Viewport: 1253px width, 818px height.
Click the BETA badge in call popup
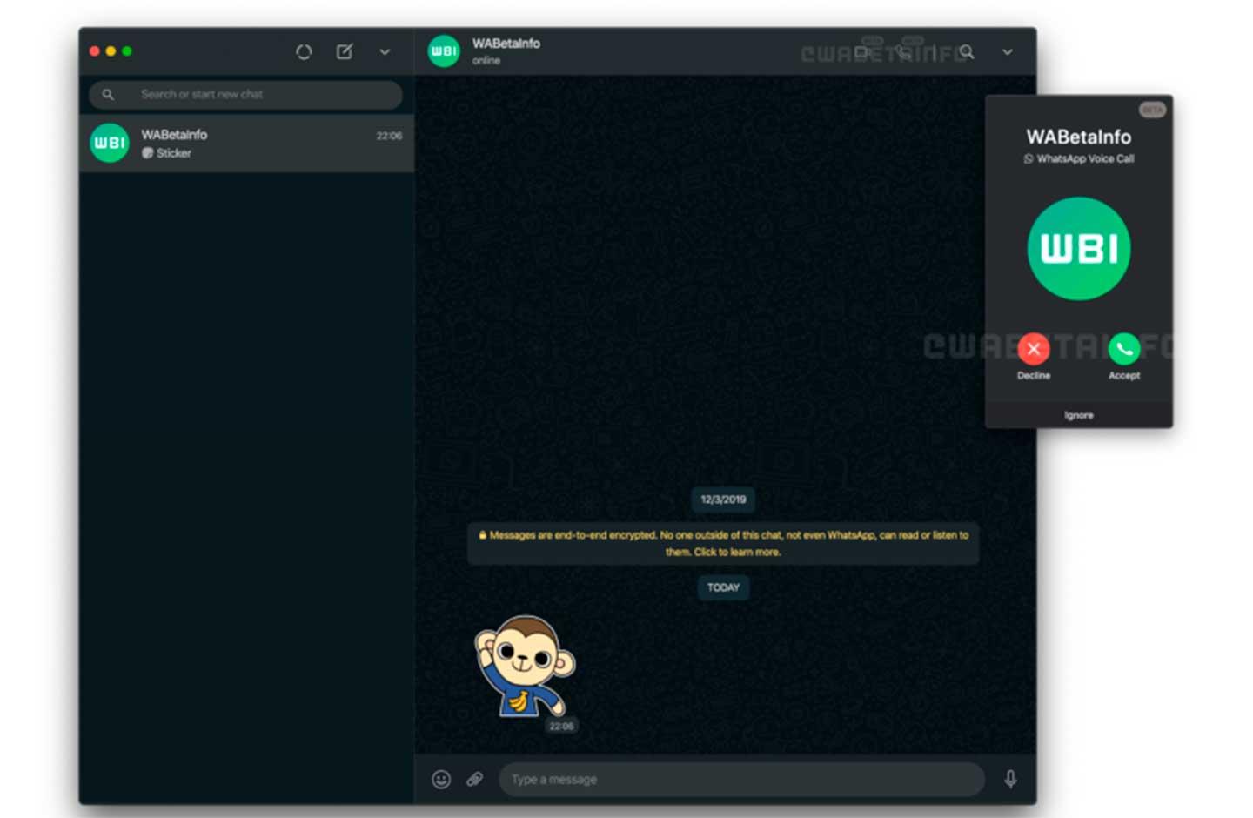pos(1152,110)
